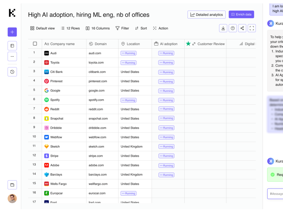Screen dimensions: 283x212
Task: Click the Kura logo at top left
Action: (12, 13)
